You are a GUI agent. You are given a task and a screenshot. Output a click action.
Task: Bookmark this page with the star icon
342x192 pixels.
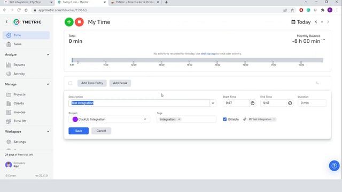pyautogui.click(x=292, y=10)
